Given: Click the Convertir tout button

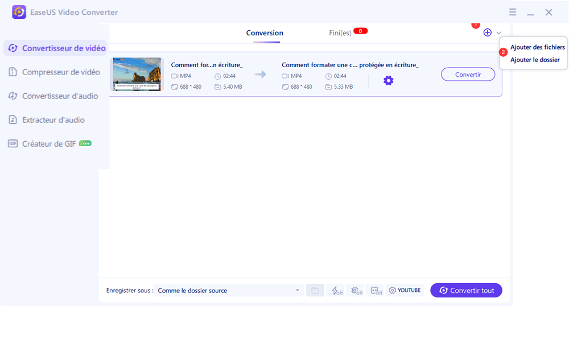Looking at the screenshot, I should coord(466,291).
